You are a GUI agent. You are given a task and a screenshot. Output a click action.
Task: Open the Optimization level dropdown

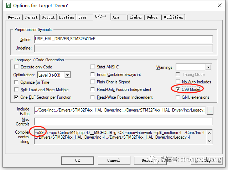pyautogui.click(x=67, y=75)
